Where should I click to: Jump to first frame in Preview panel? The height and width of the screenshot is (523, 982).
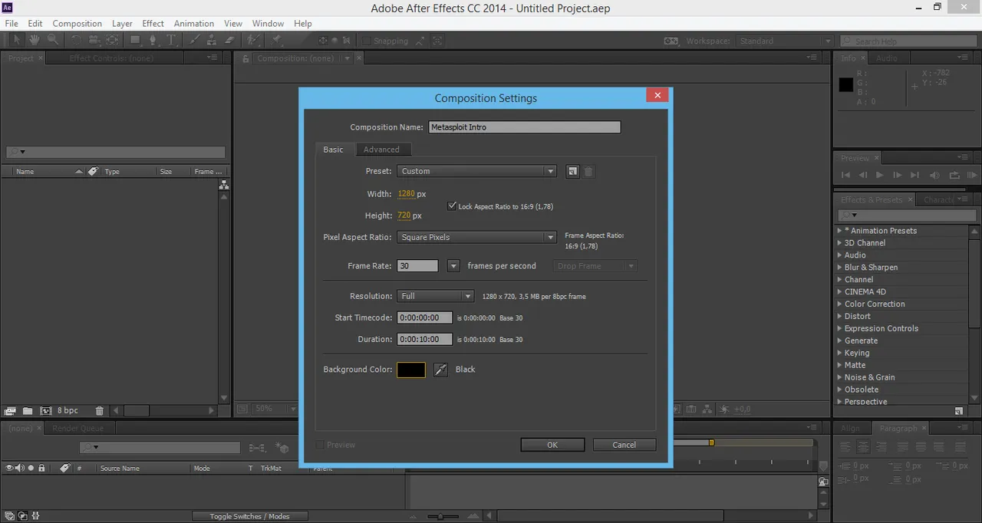[846, 176]
